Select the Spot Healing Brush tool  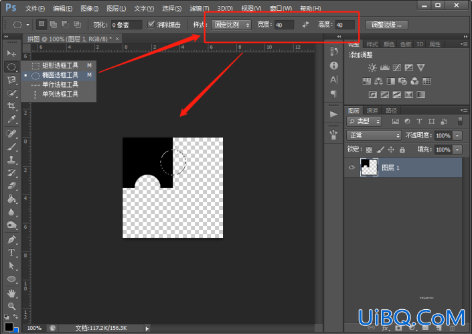[11, 133]
